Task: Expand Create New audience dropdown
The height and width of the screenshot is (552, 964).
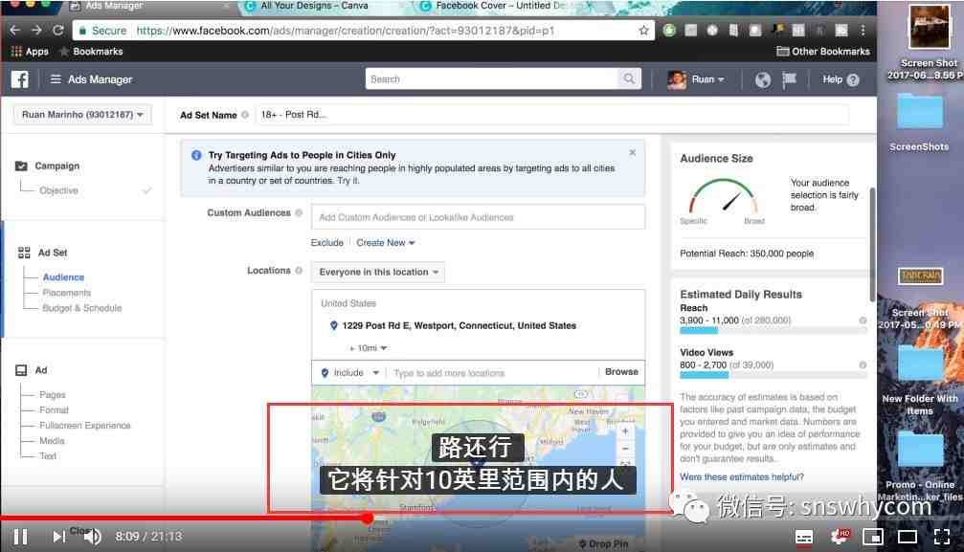Action: point(386,243)
